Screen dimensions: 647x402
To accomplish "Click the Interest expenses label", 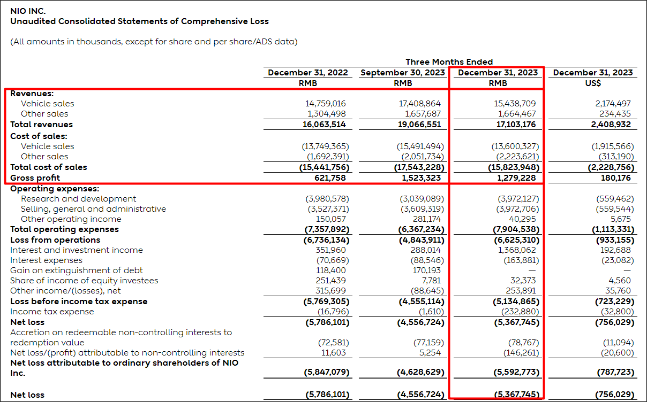I will pos(46,260).
